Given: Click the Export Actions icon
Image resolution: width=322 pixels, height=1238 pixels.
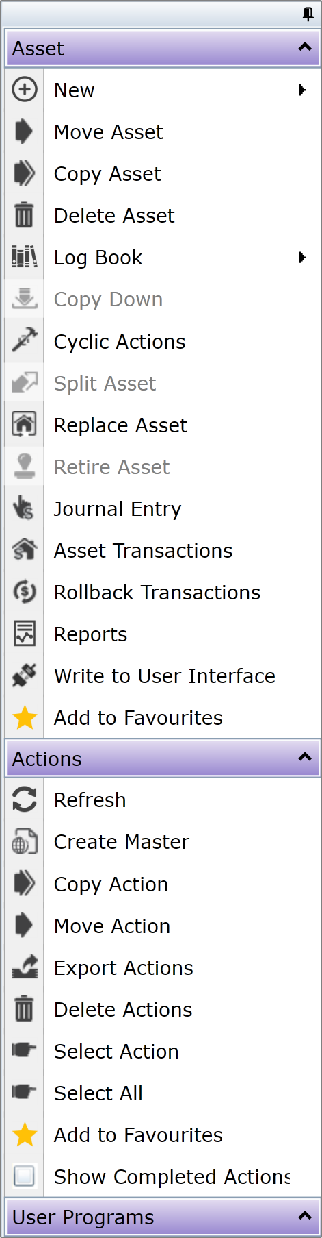Looking at the screenshot, I should pyautogui.click(x=24, y=967).
